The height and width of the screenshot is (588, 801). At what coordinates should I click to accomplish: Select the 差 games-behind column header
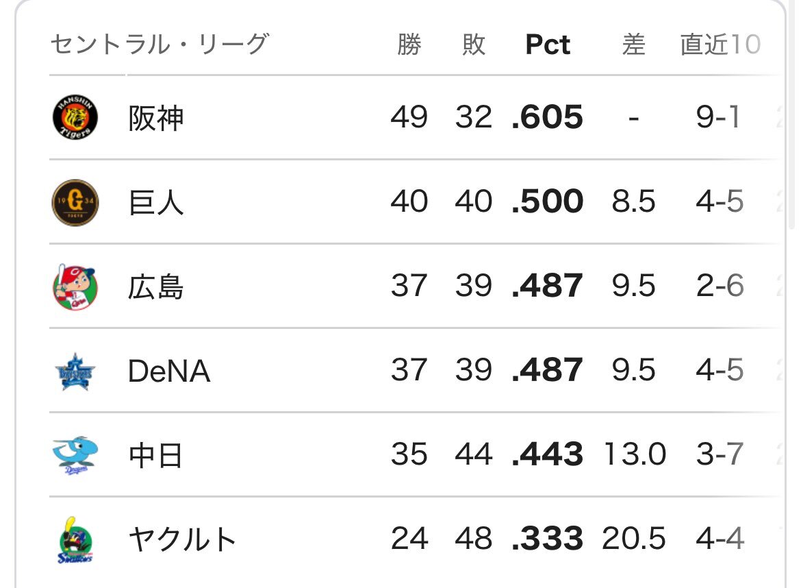pyautogui.click(x=633, y=45)
